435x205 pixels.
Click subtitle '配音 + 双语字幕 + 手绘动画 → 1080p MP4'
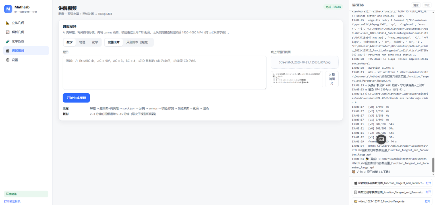pos(85,14)
